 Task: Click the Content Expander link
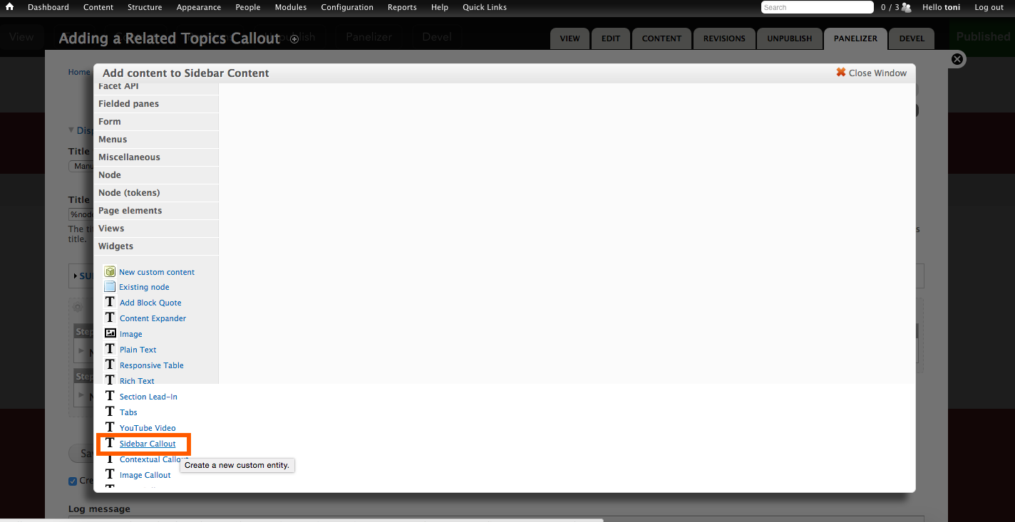click(153, 318)
